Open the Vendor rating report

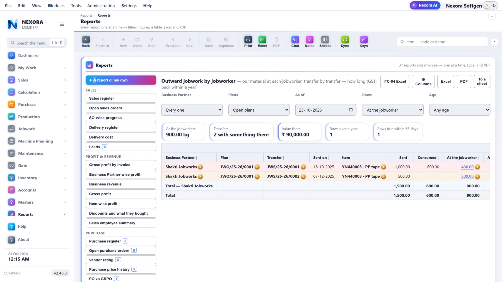(x=121, y=260)
